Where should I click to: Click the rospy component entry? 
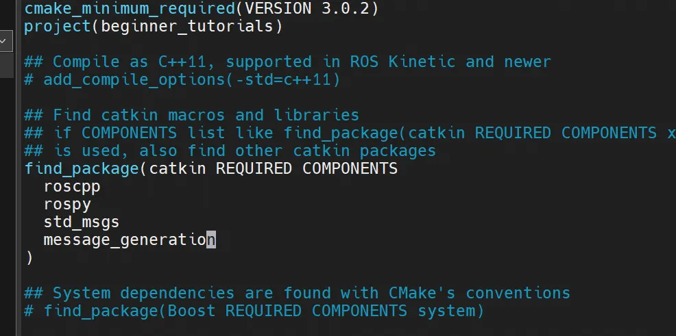pyautogui.click(x=67, y=205)
